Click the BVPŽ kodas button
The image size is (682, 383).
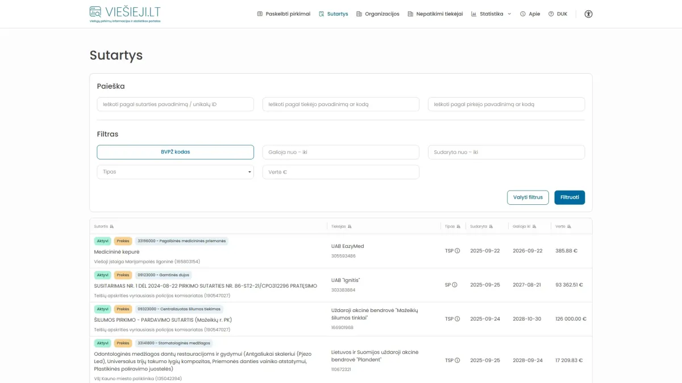(175, 152)
